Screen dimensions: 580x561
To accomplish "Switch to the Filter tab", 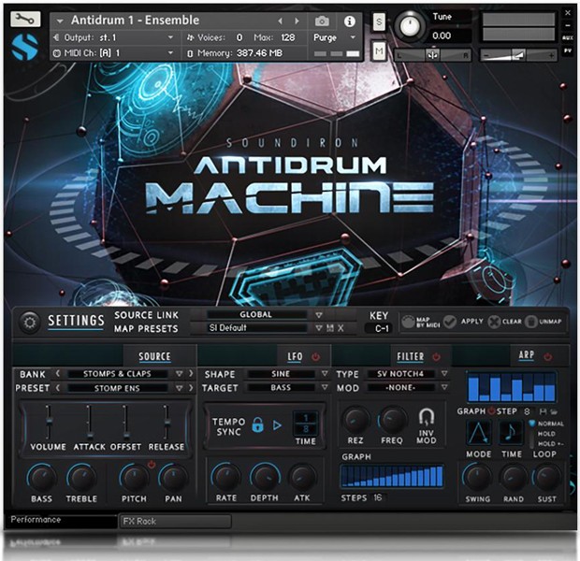I will click(x=411, y=356).
